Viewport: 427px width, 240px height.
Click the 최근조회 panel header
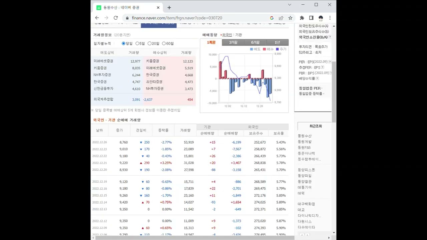coord(315,126)
